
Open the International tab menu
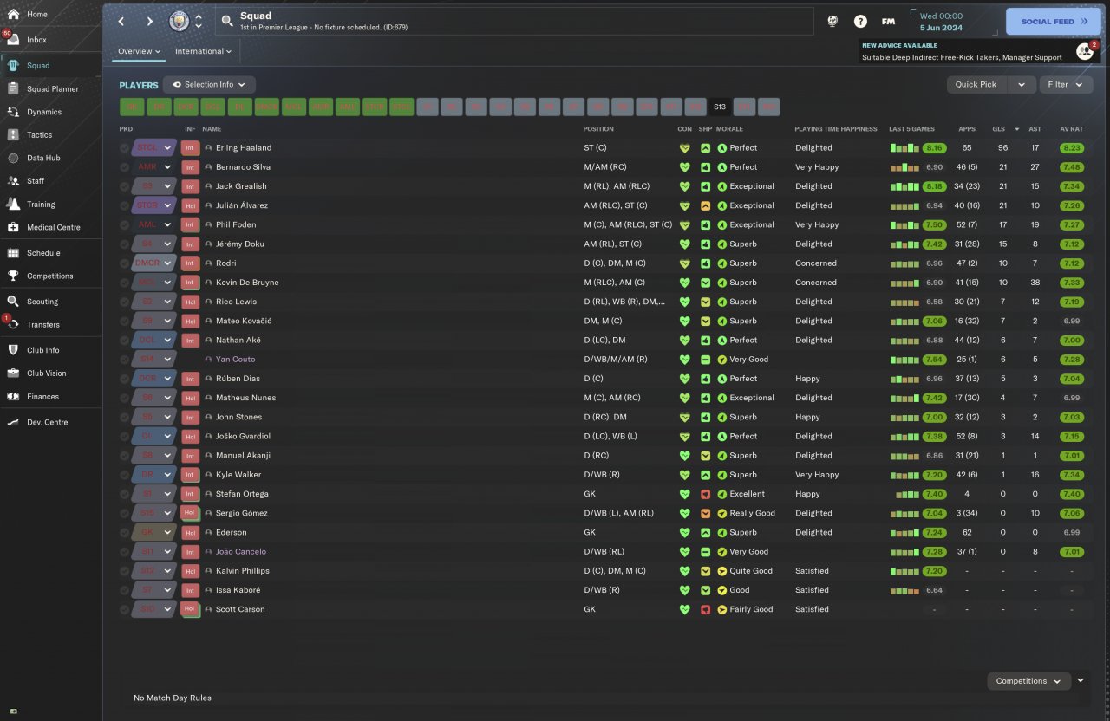[203, 51]
